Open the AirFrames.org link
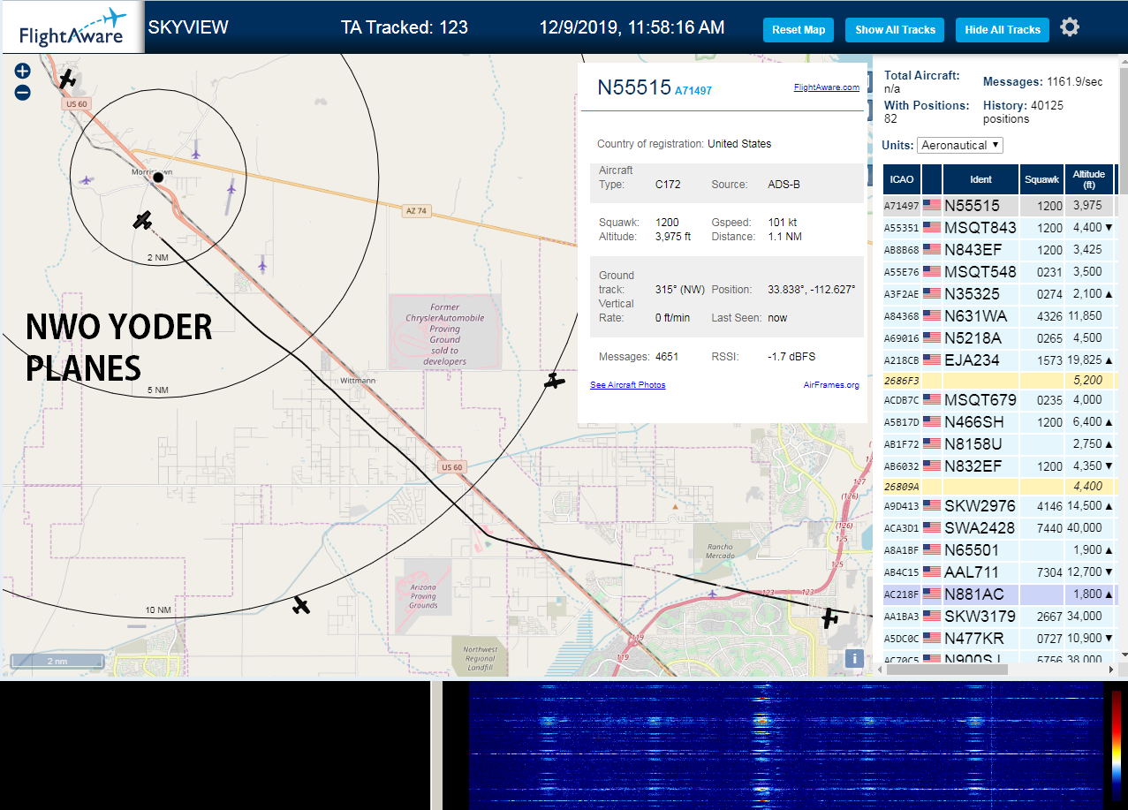The height and width of the screenshot is (810, 1128). pos(831,385)
